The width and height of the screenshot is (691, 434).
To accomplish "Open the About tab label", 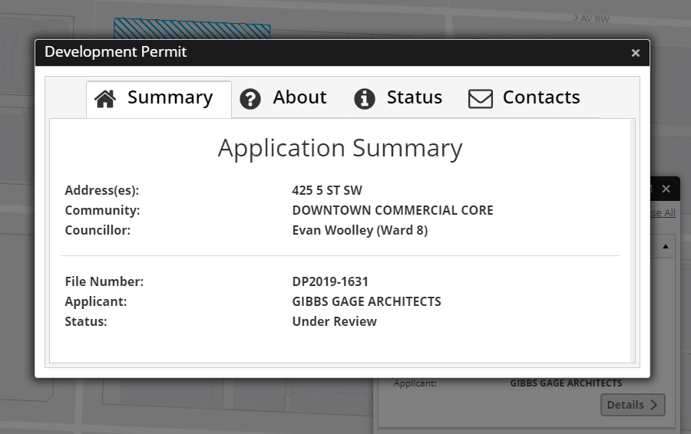I will click(299, 97).
